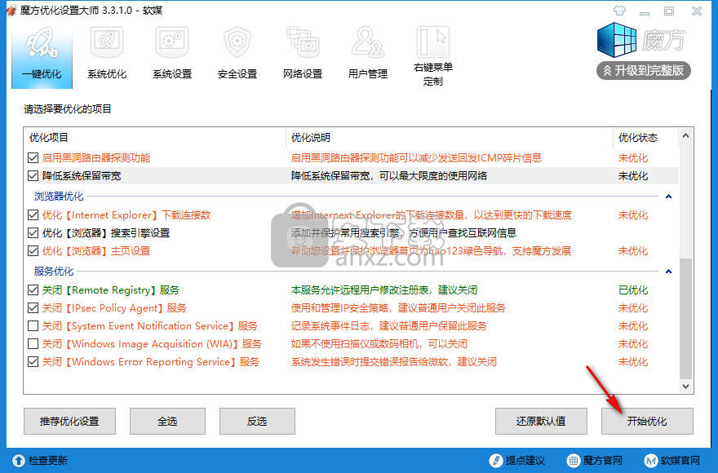This screenshot has height=473, width=718.
Task: Click the 已优化 status of Remote Registry
Action: click(x=633, y=290)
